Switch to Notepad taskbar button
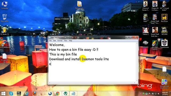Image resolution: width=171 pixels, height=96 pixels. (x=73, y=94)
